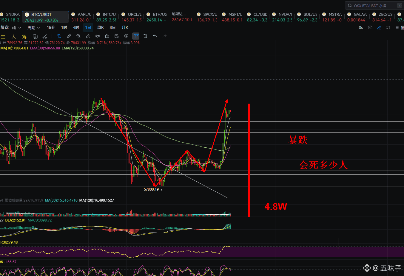This screenshot has height=276, width=404.
Task: Click the 复盘 replay button
Action: point(4,28)
